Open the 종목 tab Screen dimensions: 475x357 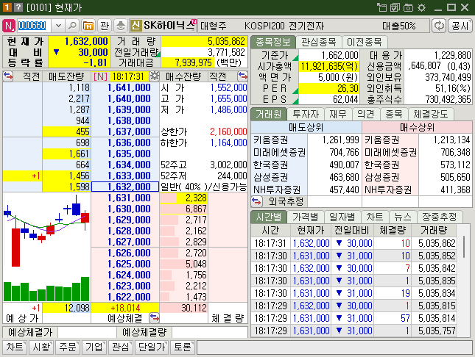pos(393,114)
